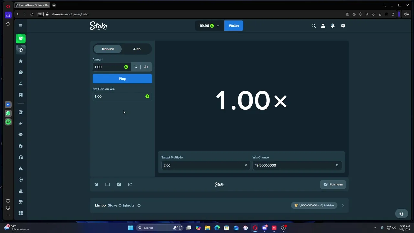Screen dimensions: 414x233
Task: Open Opera sidebar history clock icon
Action: (x=8, y=208)
